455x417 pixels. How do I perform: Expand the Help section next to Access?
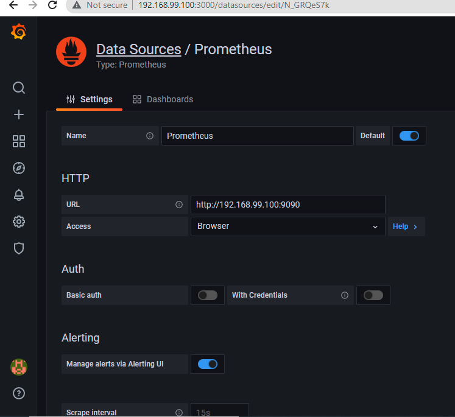tap(405, 226)
